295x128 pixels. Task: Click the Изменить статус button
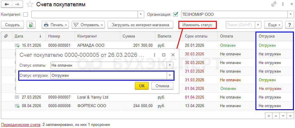pyautogui.click(x=197, y=25)
